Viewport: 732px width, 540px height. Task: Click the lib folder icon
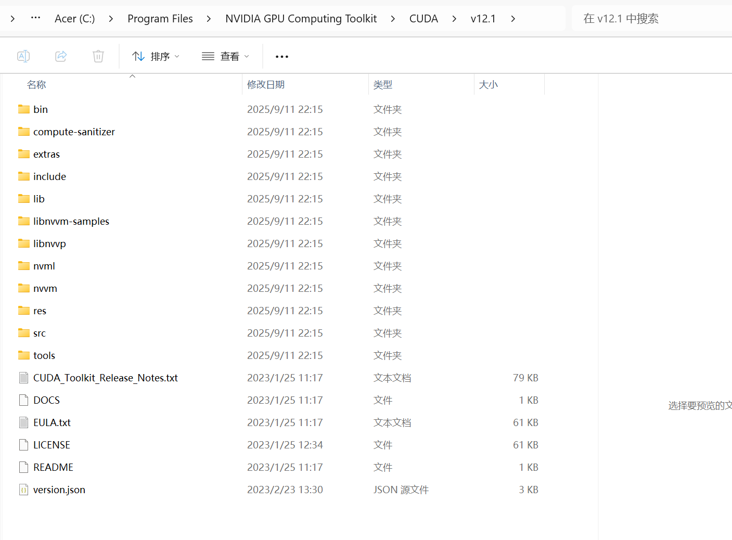[24, 199]
